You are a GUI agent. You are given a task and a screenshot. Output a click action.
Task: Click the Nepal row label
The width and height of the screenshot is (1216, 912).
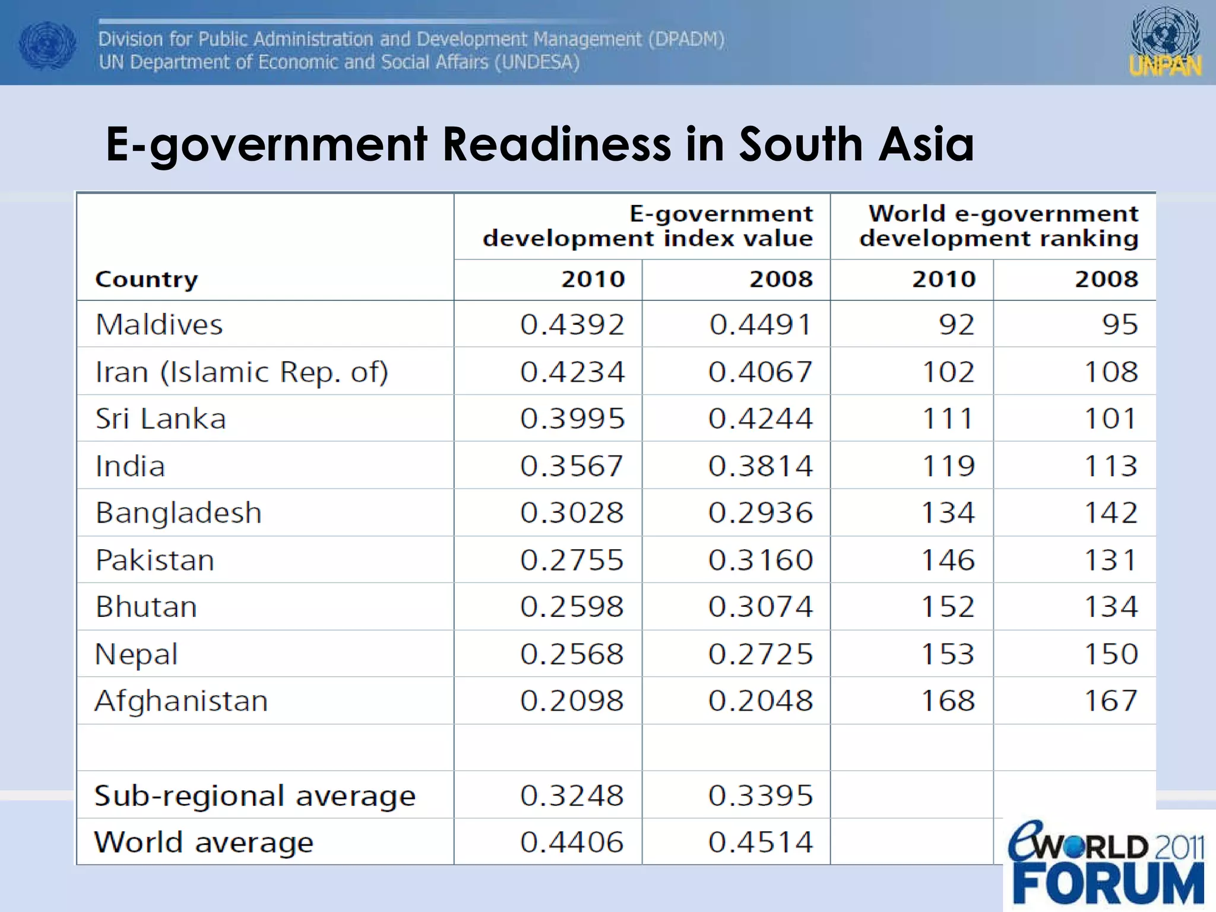(137, 655)
